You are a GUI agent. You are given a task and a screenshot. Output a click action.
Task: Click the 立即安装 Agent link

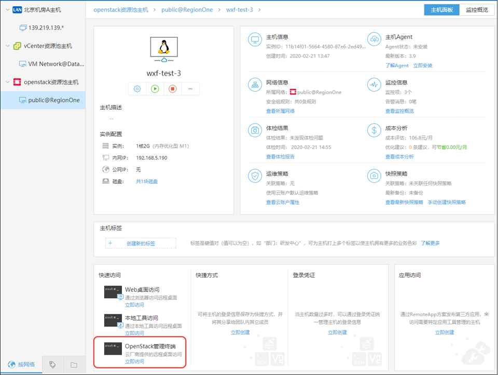[423, 66]
